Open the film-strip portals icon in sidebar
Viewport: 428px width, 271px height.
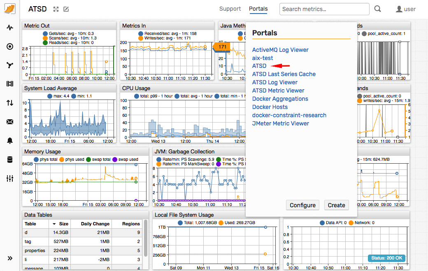tap(10, 84)
